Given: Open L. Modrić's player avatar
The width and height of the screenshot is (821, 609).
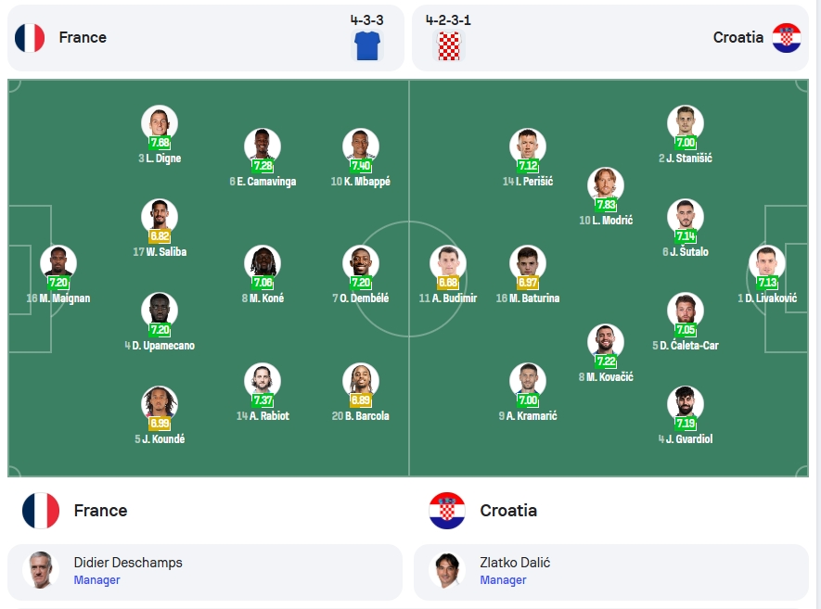Looking at the screenshot, I should point(606,184).
